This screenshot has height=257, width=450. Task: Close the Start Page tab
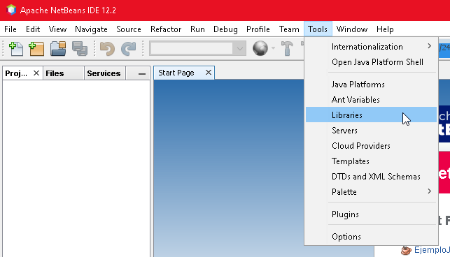click(x=209, y=73)
